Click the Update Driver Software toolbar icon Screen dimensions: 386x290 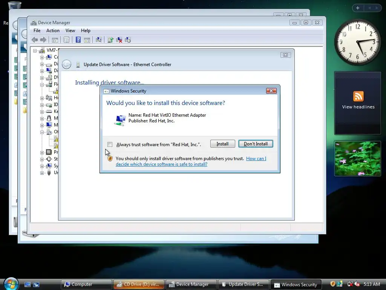click(110, 40)
